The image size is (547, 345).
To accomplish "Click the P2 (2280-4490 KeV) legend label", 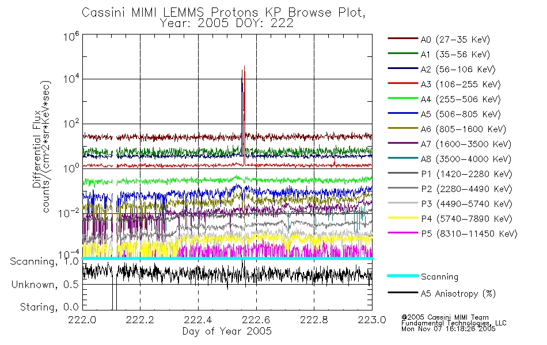I will (x=466, y=189).
